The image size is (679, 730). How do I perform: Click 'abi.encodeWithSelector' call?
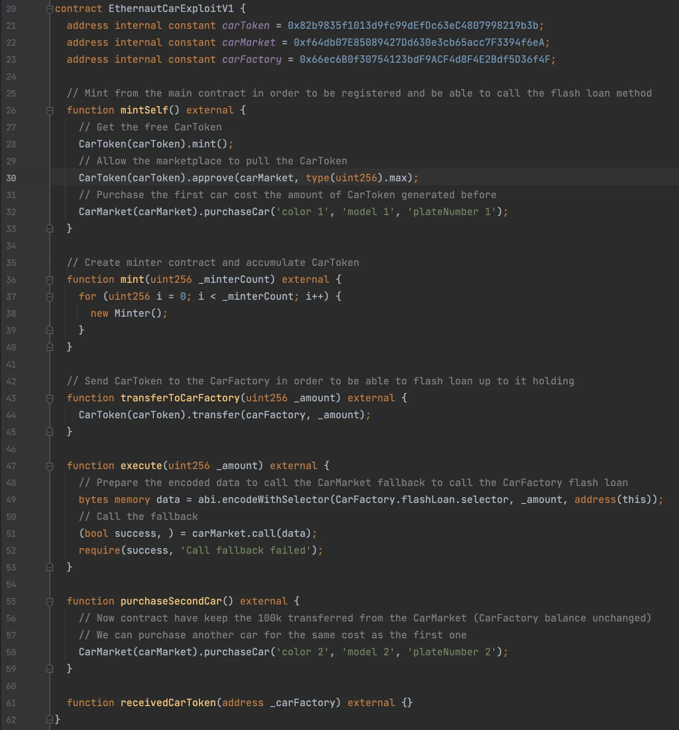[264, 499]
